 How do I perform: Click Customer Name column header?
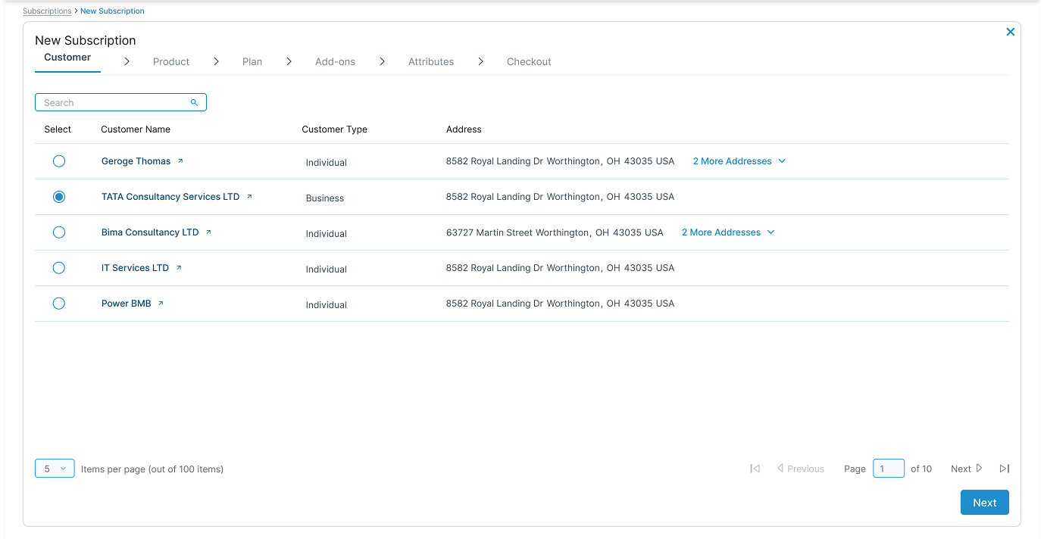(x=136, y=129)
